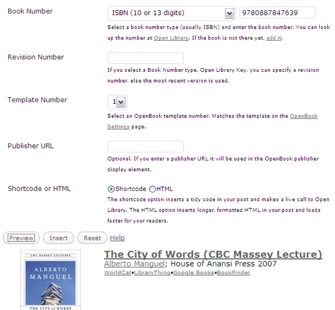335x310 pixels.
Task: Select the HTML radio button
Action: pos(153,189)
